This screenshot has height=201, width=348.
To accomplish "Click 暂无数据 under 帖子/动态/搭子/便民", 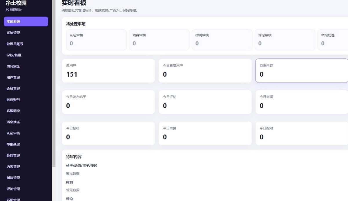I will coord(73,173).
